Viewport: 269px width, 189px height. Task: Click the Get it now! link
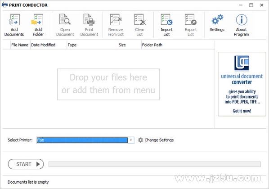pyautogui.click(x=242, y=111)
